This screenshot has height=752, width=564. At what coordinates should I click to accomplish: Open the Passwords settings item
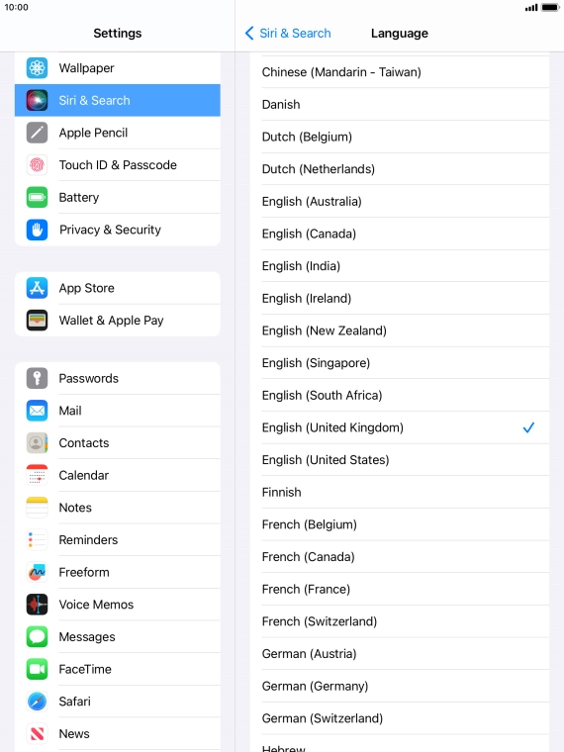pyautogui.click(x=118, y=378)
